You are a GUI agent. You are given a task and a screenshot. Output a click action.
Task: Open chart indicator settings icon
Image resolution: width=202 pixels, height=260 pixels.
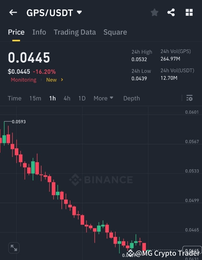coord(189,98)
